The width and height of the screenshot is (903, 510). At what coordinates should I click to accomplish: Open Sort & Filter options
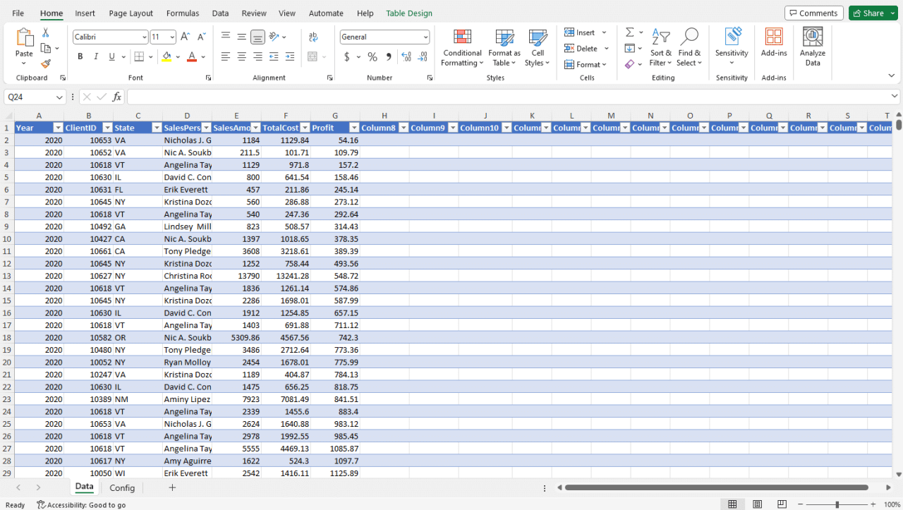click(x=660, y=48)
